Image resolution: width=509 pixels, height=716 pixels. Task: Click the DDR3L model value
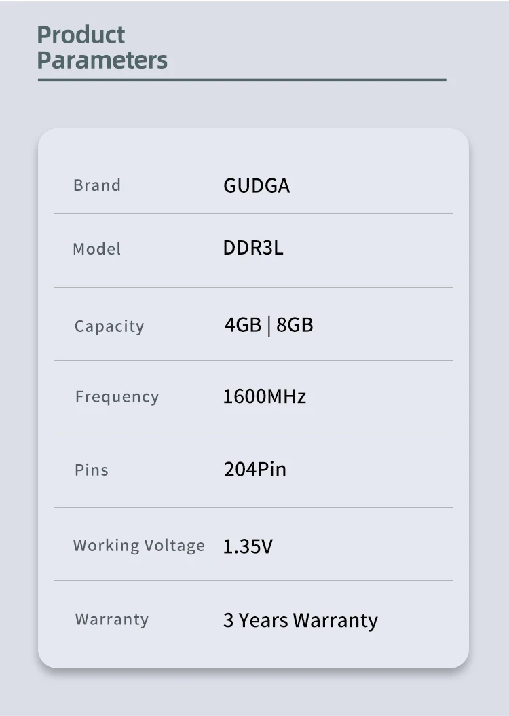coord(253,248)
